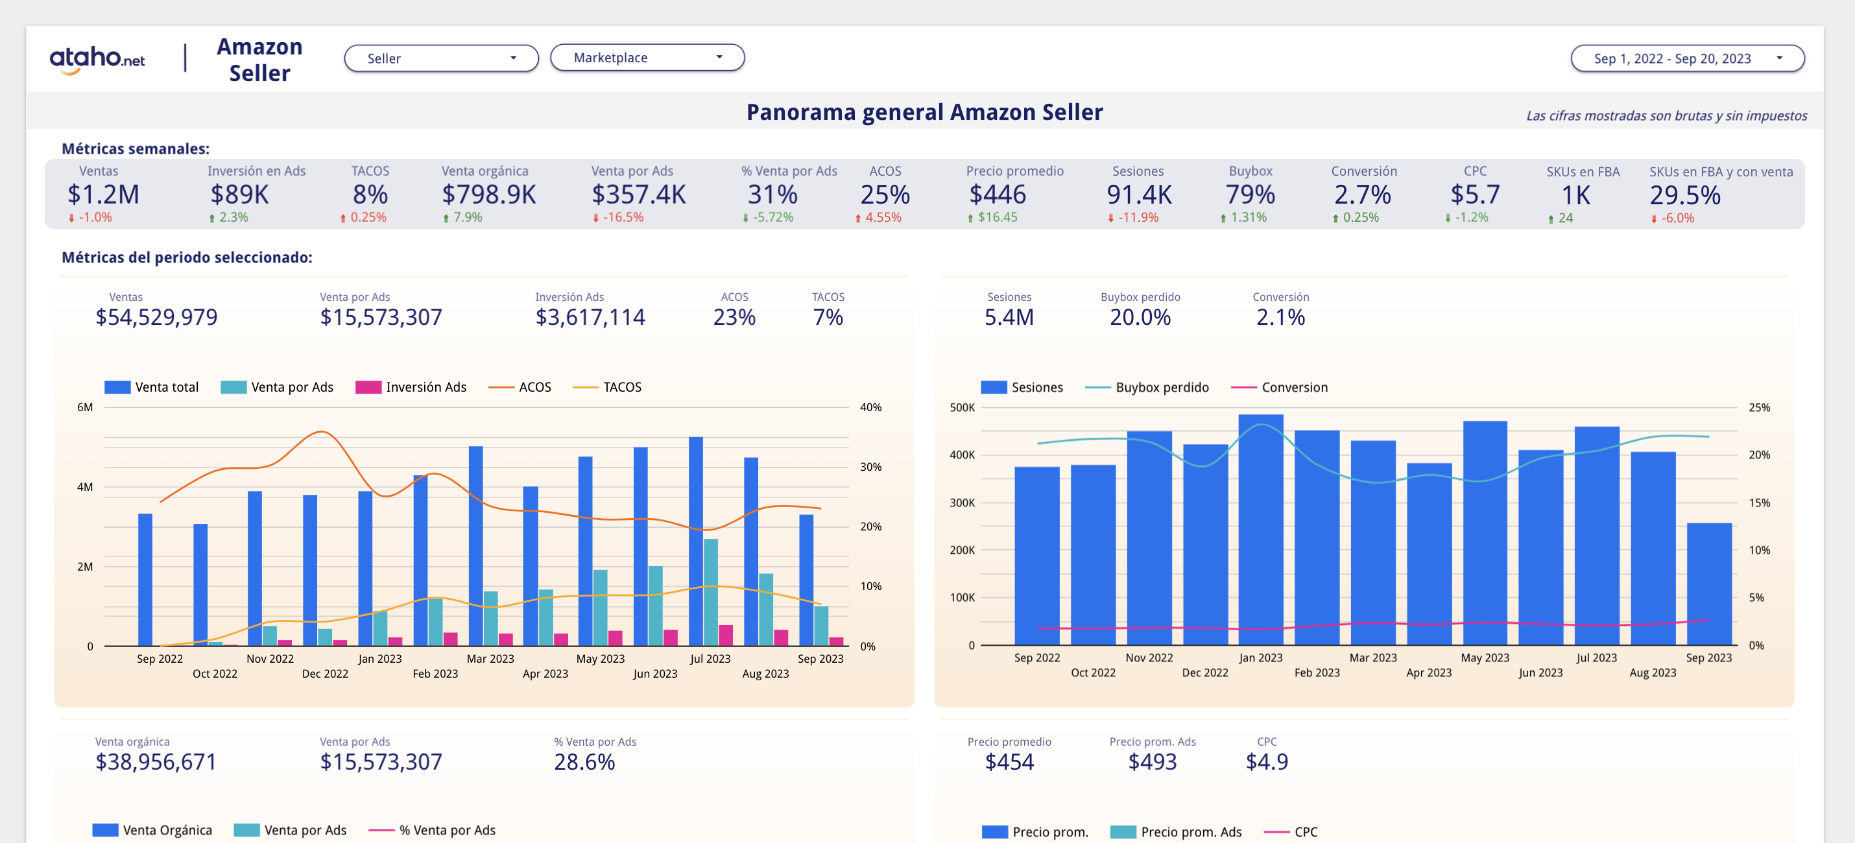Click the Precio prom. legend entry
Viewport: 1855px width, 843px height.
1035,831
